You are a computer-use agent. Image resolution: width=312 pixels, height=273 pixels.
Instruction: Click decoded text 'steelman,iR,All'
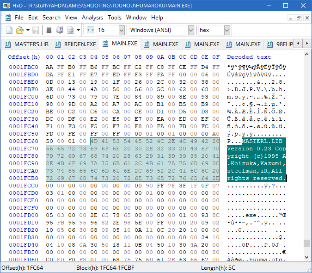[255, 171]
